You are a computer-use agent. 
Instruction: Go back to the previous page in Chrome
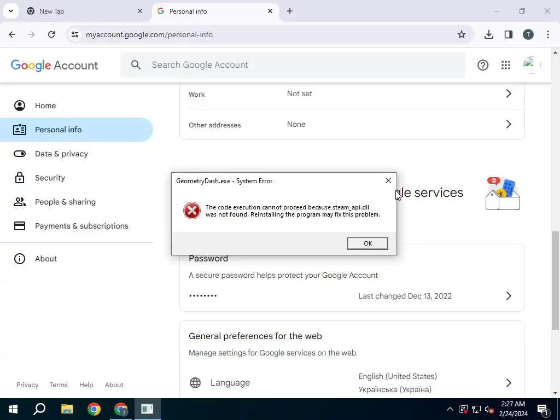12,34
